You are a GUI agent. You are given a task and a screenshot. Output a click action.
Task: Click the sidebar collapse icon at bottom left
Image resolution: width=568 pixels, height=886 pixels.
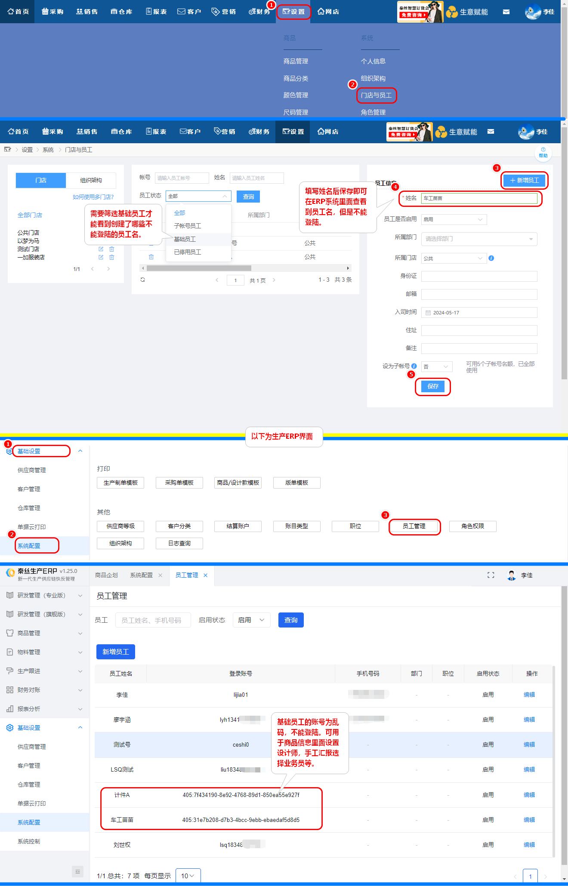[77, 871]
